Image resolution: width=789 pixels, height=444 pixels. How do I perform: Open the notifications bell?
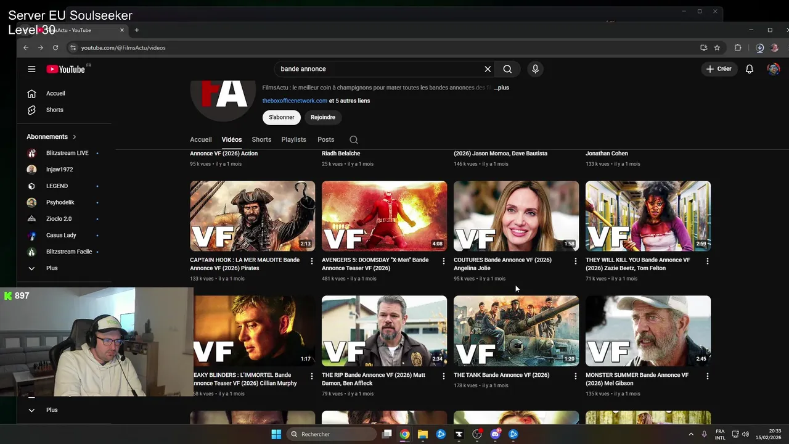tap(750, 69)
